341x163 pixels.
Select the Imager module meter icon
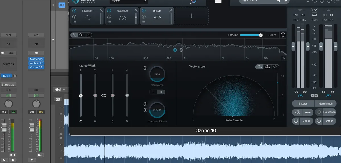tap(157, 18)
